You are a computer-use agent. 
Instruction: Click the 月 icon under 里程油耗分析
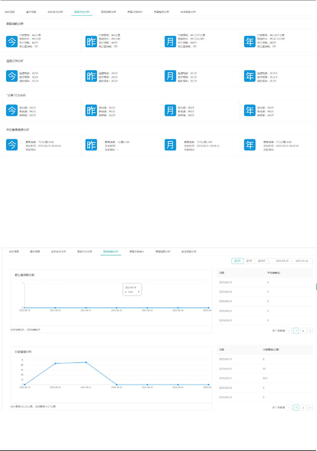point(170,41)
